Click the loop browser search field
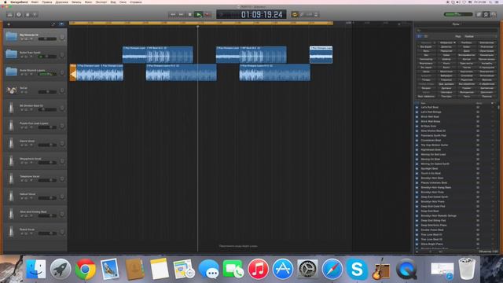Viewport: 503px width, 283px height. [x=456, y=31]
